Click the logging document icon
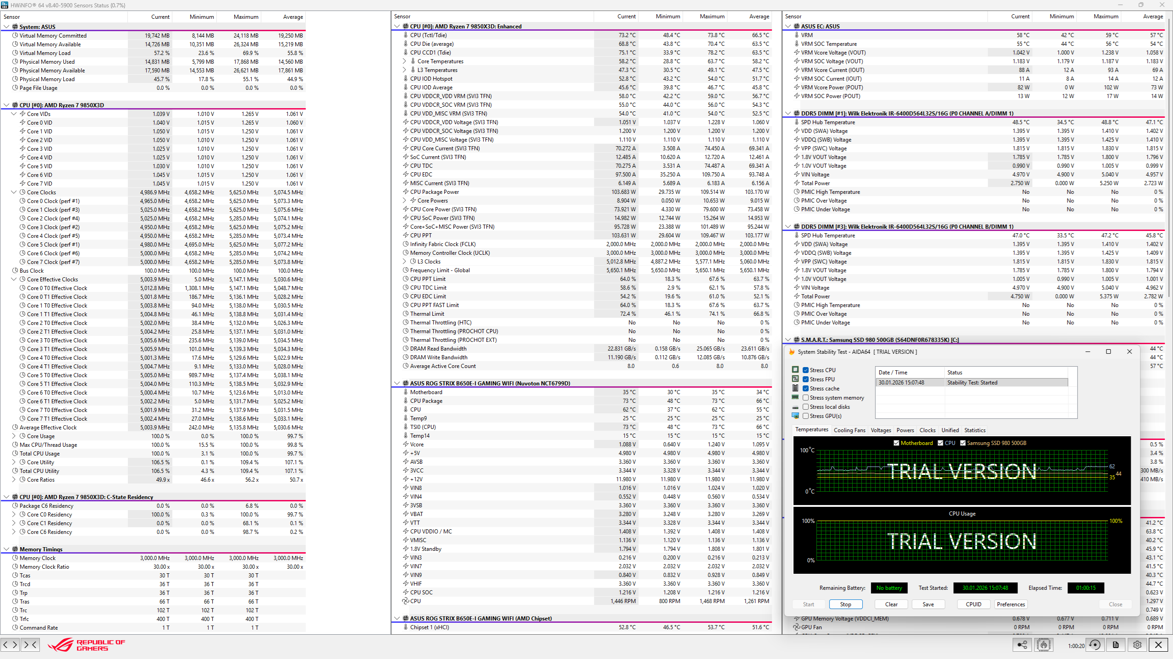The height and width of the screenshot is (659, 1173). tap(1116, 645)
